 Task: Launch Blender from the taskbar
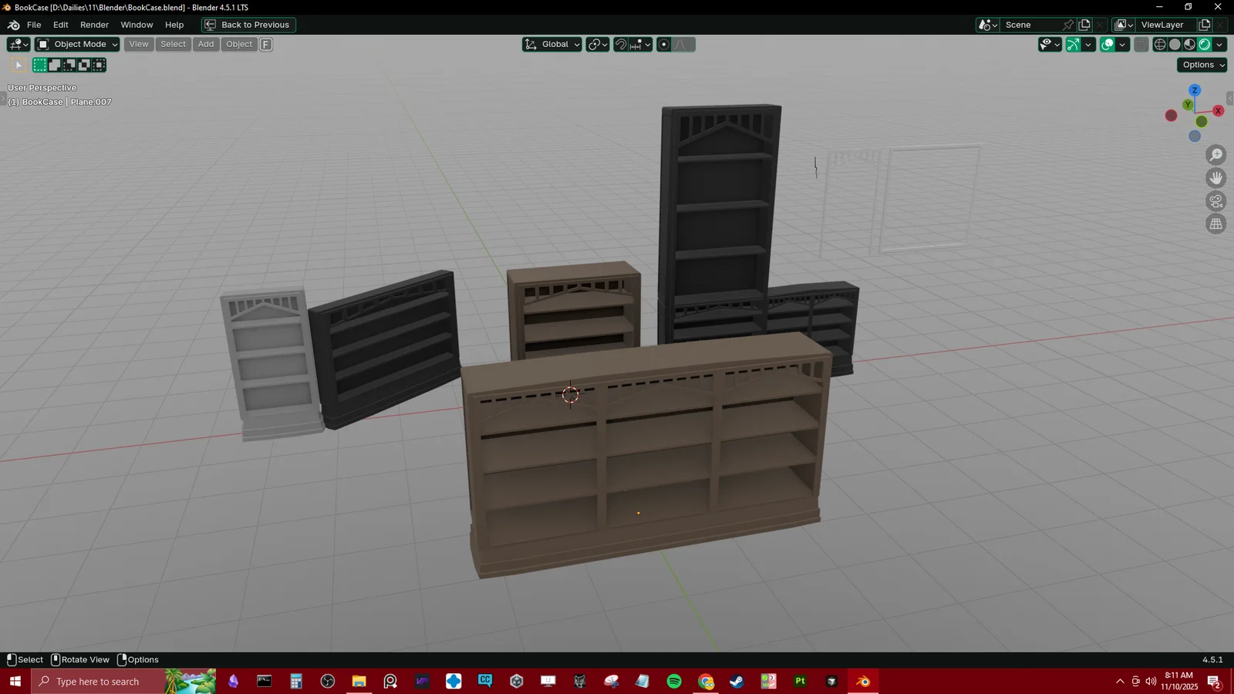(x=861, y=681)
